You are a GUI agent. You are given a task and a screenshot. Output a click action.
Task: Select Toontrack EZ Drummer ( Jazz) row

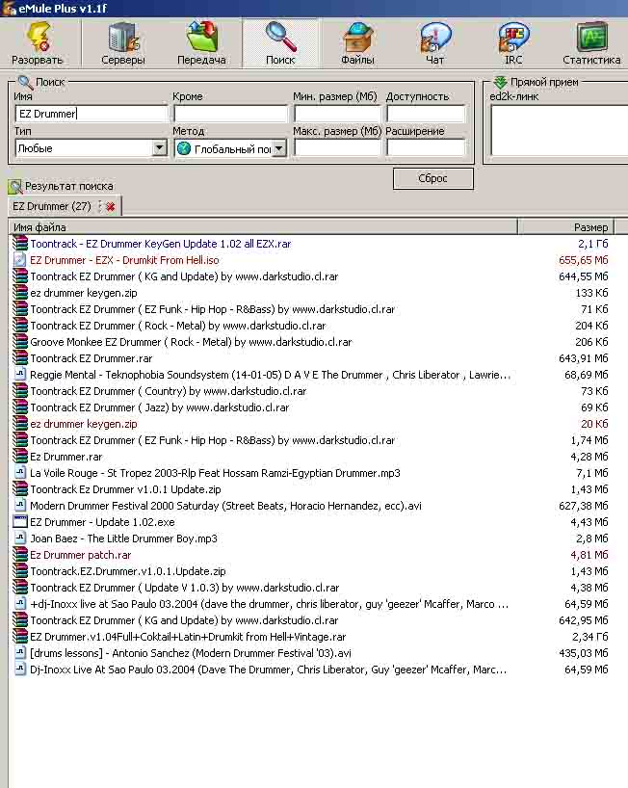(x=160, y=407)
